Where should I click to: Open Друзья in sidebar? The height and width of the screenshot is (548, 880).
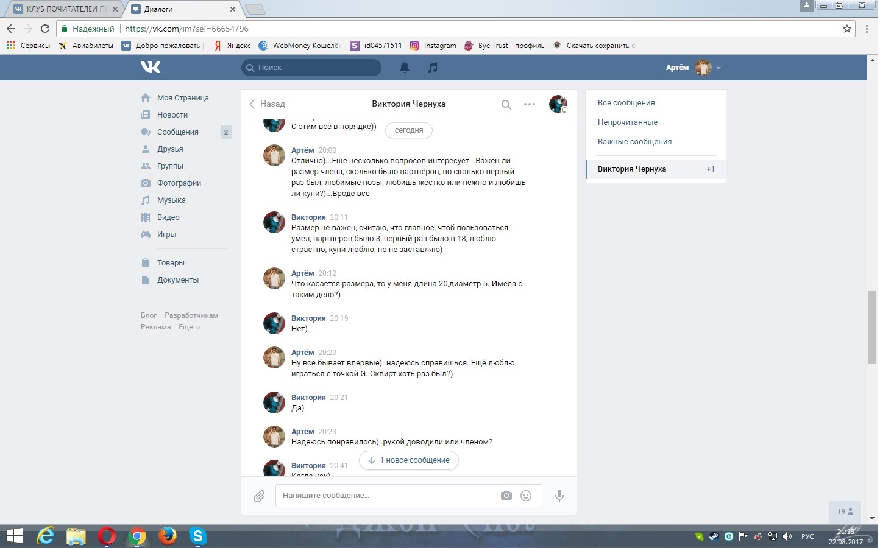pyautogui.click(x=170, y=149)
